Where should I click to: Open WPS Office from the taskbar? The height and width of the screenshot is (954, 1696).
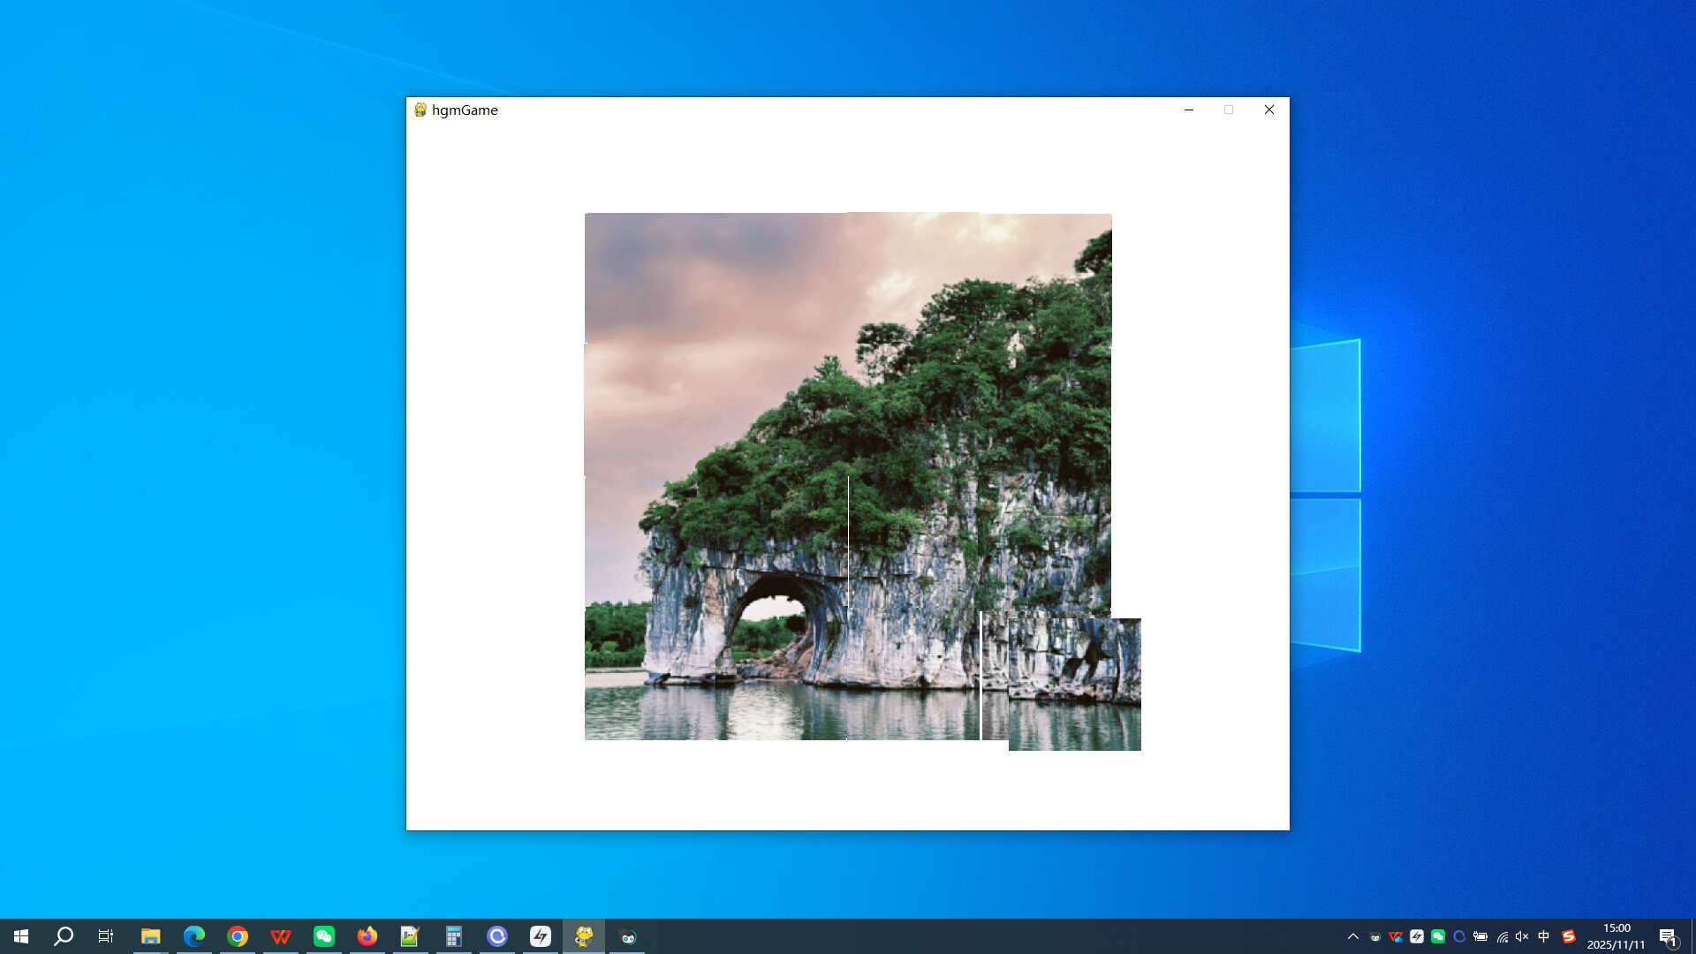[281, 937]
